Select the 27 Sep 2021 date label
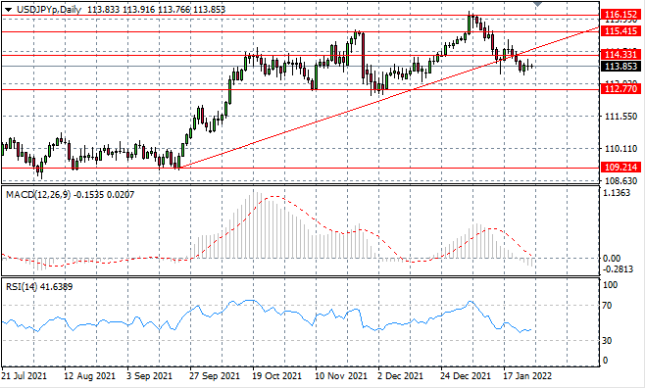This screenshot has height=389, width=645. click(x=215, y=376)
